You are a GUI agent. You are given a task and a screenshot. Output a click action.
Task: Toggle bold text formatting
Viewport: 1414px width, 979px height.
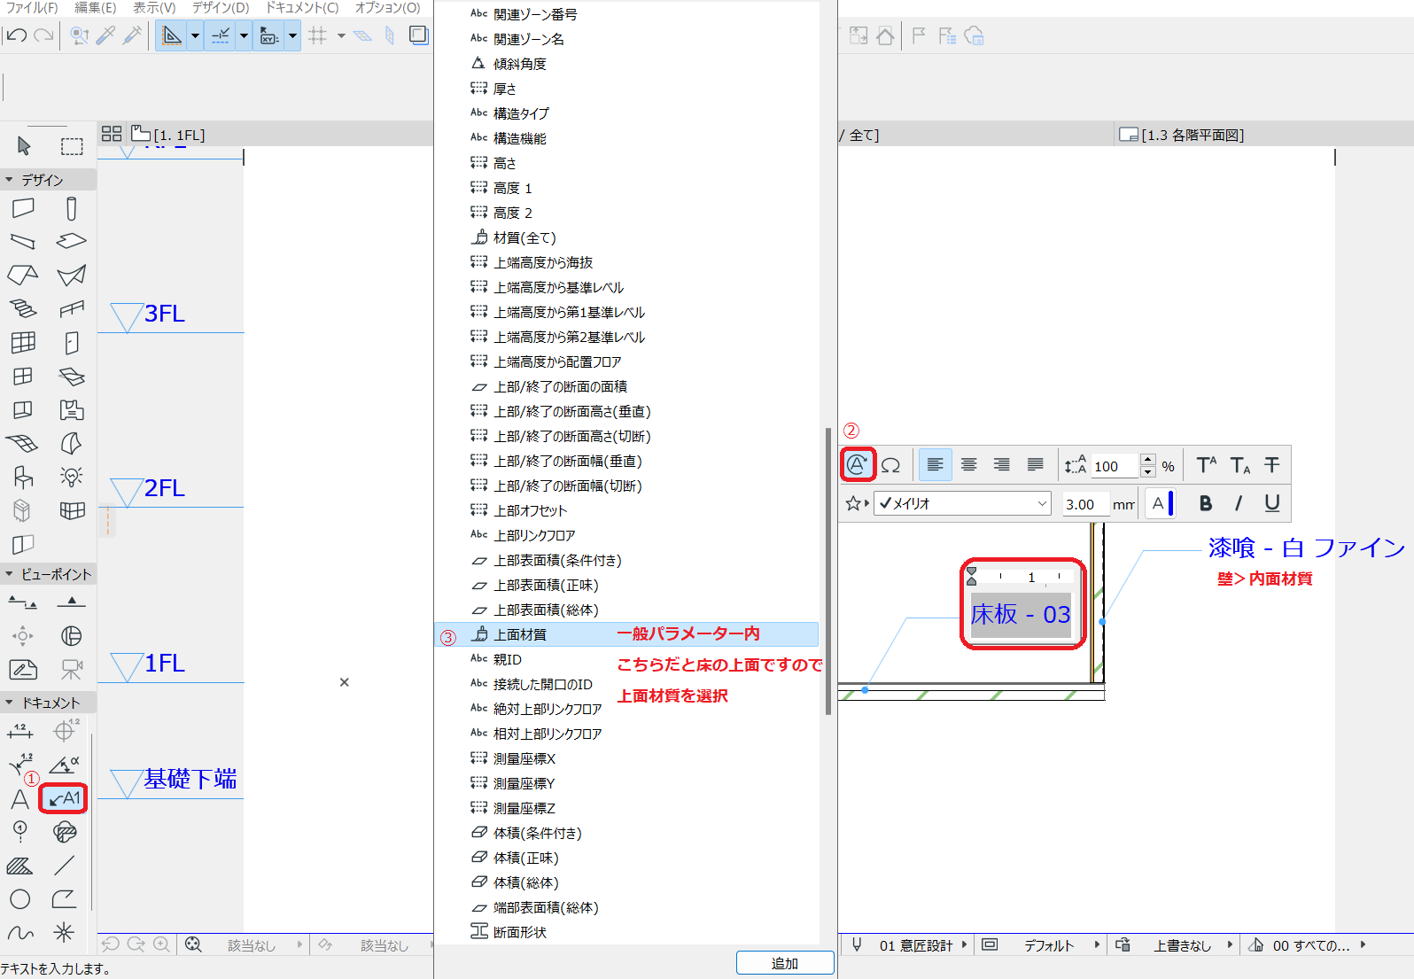1205,503
